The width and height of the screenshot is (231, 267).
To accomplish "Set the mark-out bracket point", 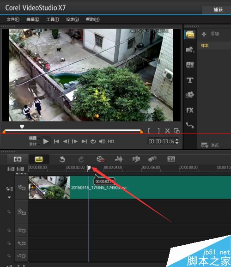I will tap(158, 131).
